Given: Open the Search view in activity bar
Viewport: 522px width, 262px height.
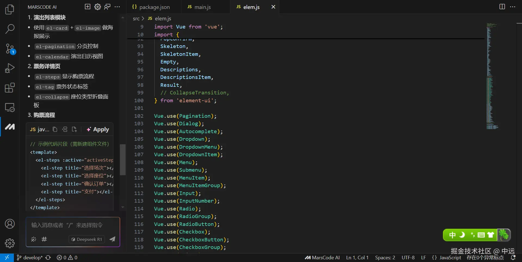Looking at the screenshot, I should click(10, 29).
